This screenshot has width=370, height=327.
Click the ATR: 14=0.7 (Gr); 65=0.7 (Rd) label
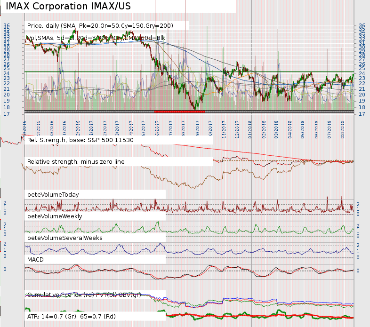[72, 316]
